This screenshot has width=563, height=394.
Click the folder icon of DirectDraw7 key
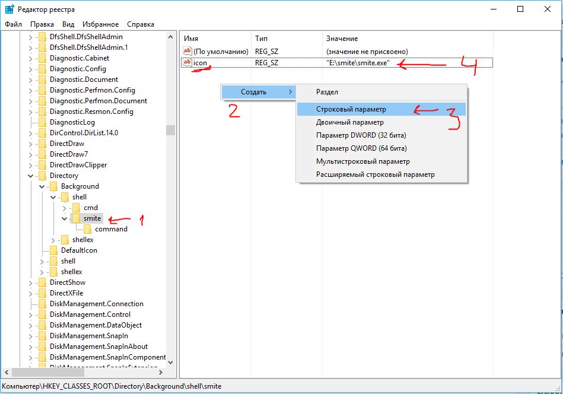[42, 154]
